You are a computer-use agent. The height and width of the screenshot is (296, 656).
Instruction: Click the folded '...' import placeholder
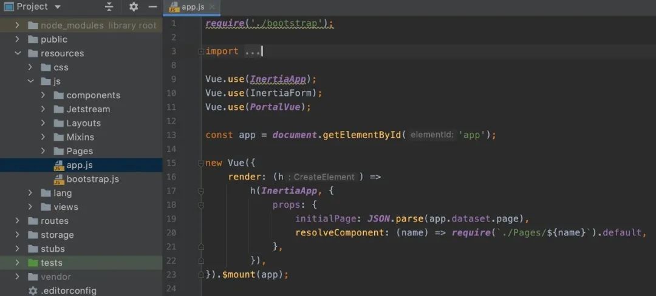(x=252, y=52)
